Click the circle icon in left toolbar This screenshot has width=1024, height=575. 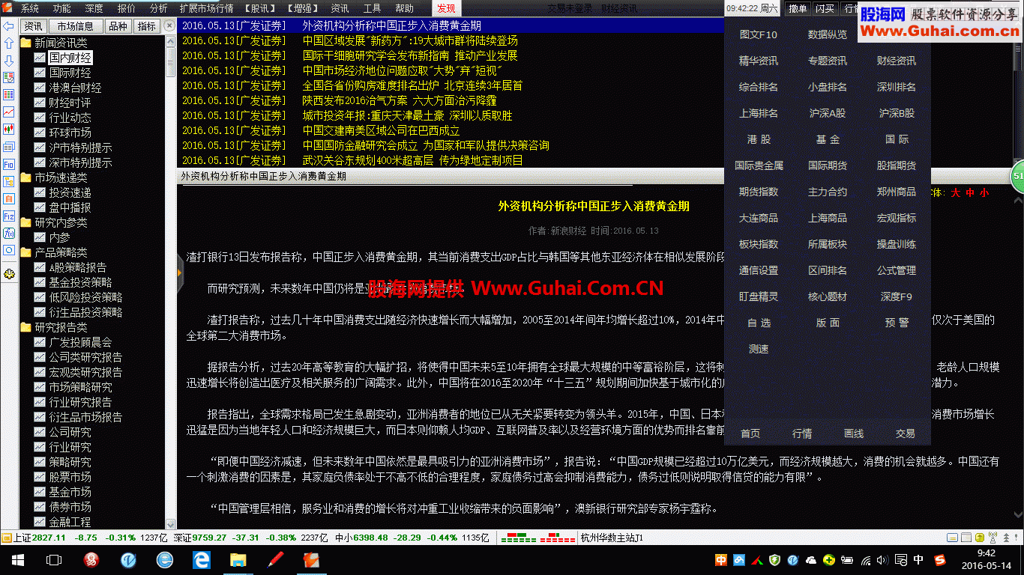(8, 250)
